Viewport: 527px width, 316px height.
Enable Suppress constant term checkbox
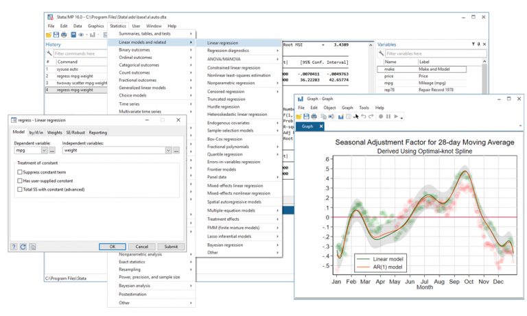(19, 172)
